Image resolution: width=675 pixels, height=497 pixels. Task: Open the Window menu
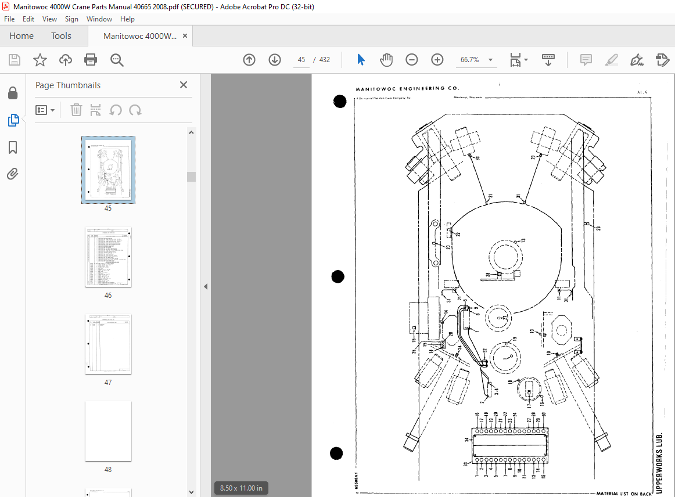pyautogui.click(x=99, y=19)
